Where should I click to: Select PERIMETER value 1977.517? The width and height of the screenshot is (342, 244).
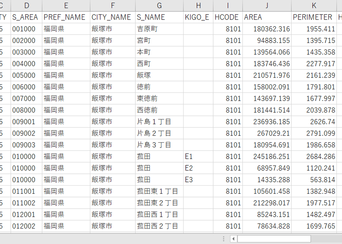point(314,203)
